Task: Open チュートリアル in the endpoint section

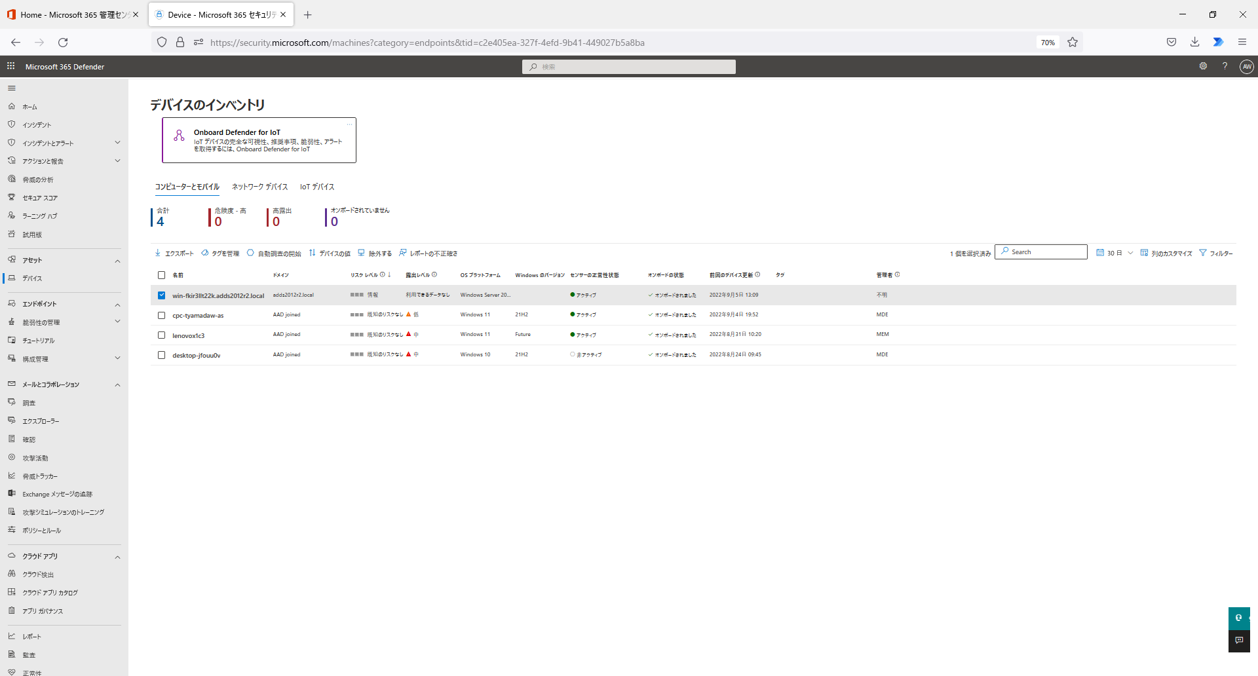Action: [x=39, y=341]
